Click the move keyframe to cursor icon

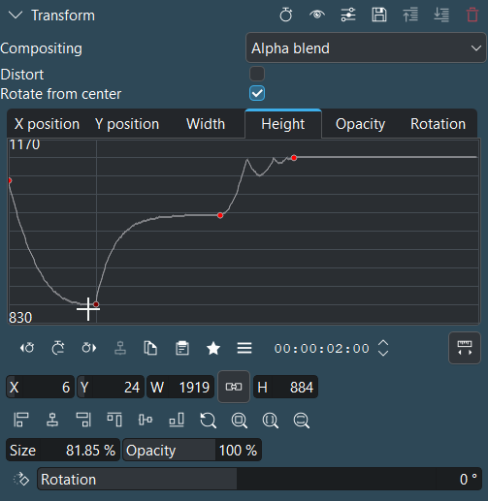point(120,348)
